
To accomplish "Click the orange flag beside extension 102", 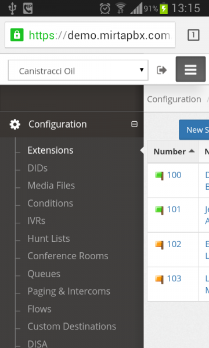I will click(159, 245).
